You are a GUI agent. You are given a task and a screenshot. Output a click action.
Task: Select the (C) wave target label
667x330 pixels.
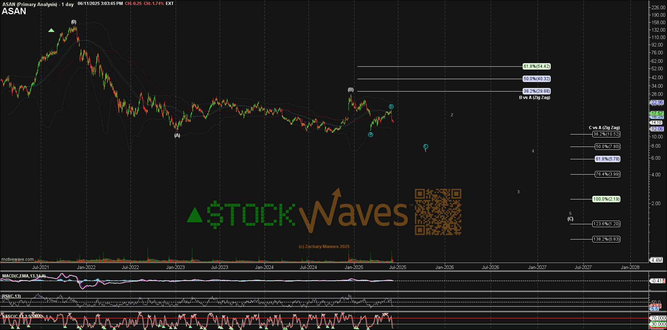point(570,219)
